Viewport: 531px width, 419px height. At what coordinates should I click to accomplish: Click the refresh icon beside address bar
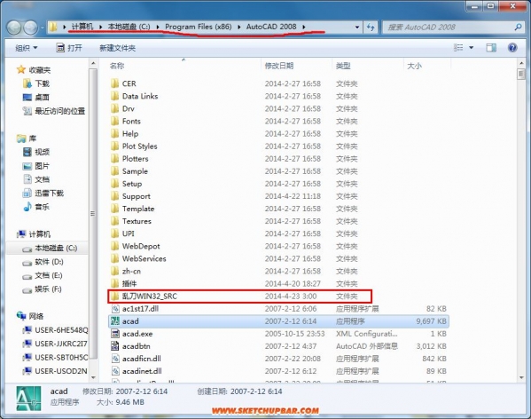tap(371, 28)
